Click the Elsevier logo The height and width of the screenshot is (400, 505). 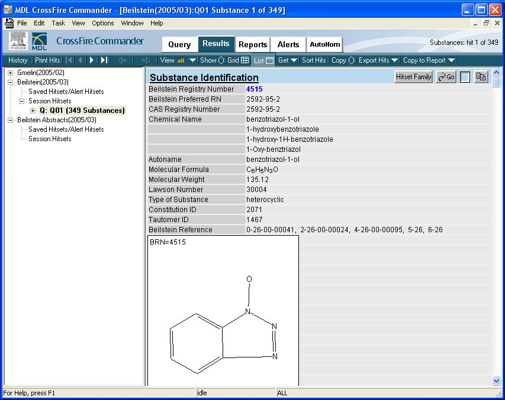pyautogui.click(x=18, y=41)
